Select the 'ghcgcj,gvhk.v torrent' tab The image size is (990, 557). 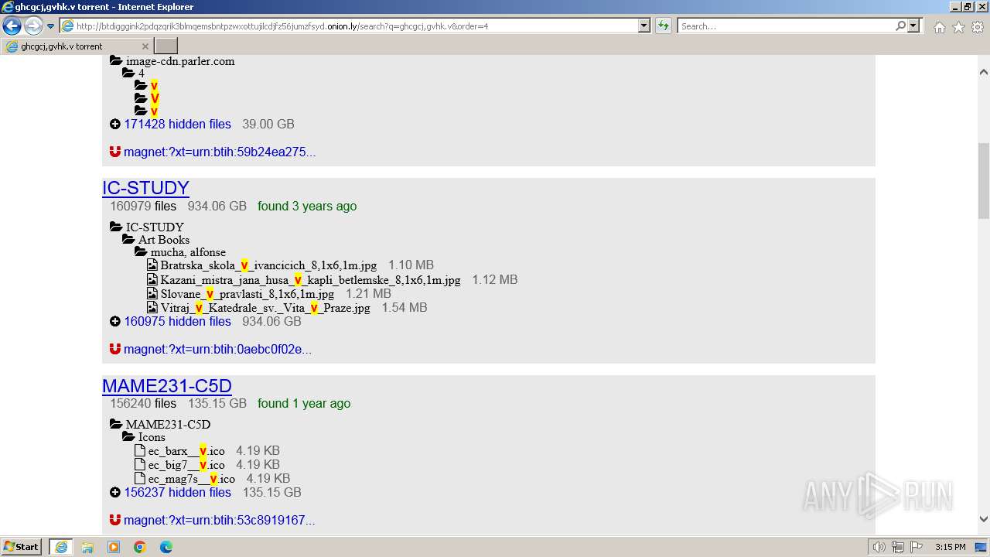tap(77, 46)
